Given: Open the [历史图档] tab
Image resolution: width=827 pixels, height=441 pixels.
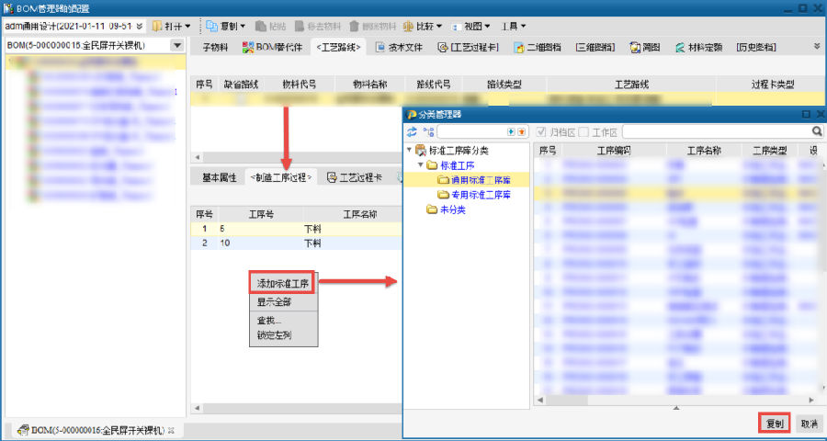Looking at the screenshot, I should point(756,48).
